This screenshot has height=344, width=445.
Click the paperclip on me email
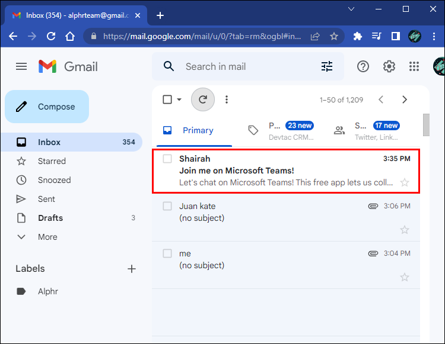coord(373,253)
